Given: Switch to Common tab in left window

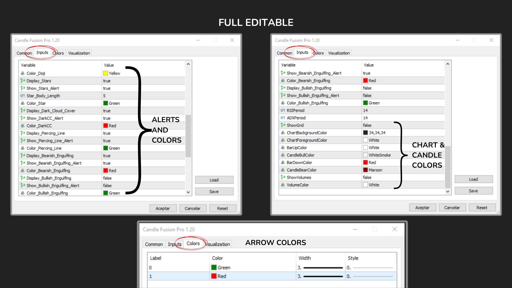Looking at the screenshot, I should click(24, 53).
